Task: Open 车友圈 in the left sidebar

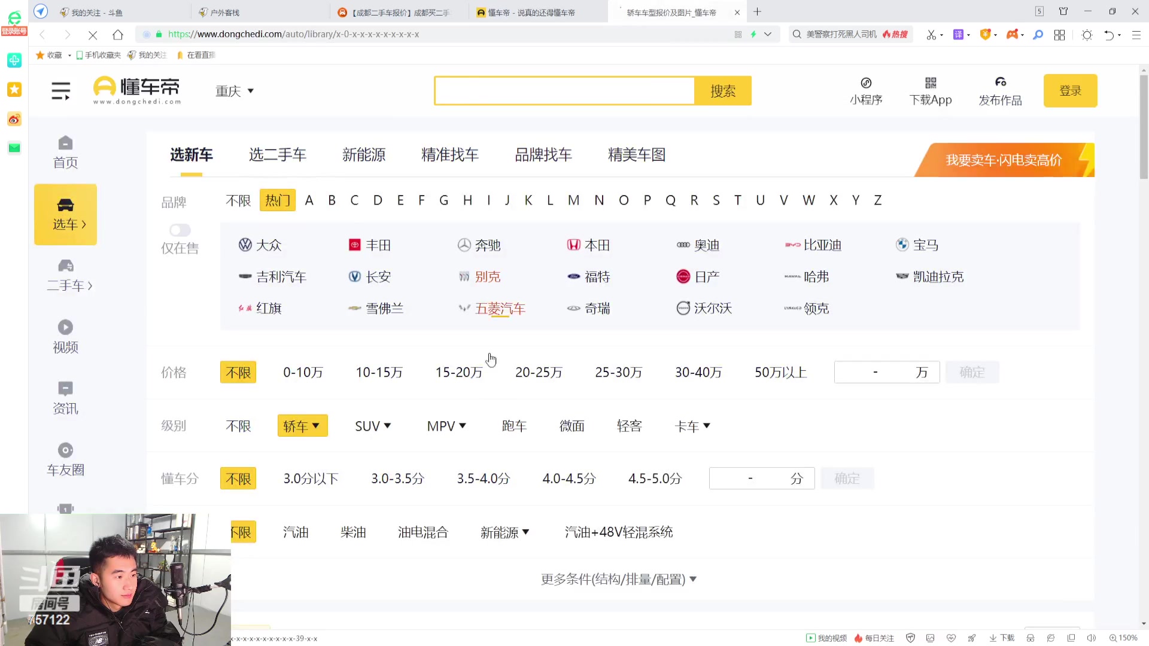Action: click(65, 460)
